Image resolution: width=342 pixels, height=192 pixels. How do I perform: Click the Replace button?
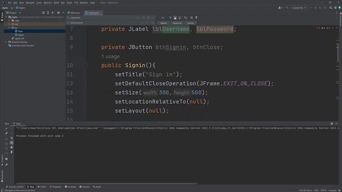pos(164,23)
